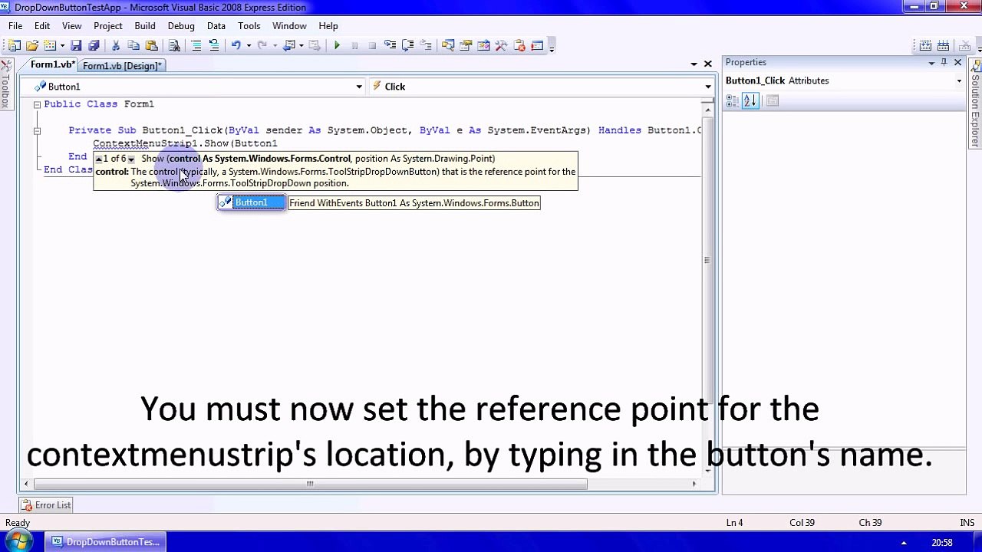Open Solution Explorer from the toolbar icon

[448, 45]
